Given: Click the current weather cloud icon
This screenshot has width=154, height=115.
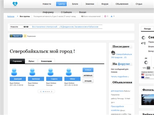Looking at the screenshot, I should (x=144, y=38).
